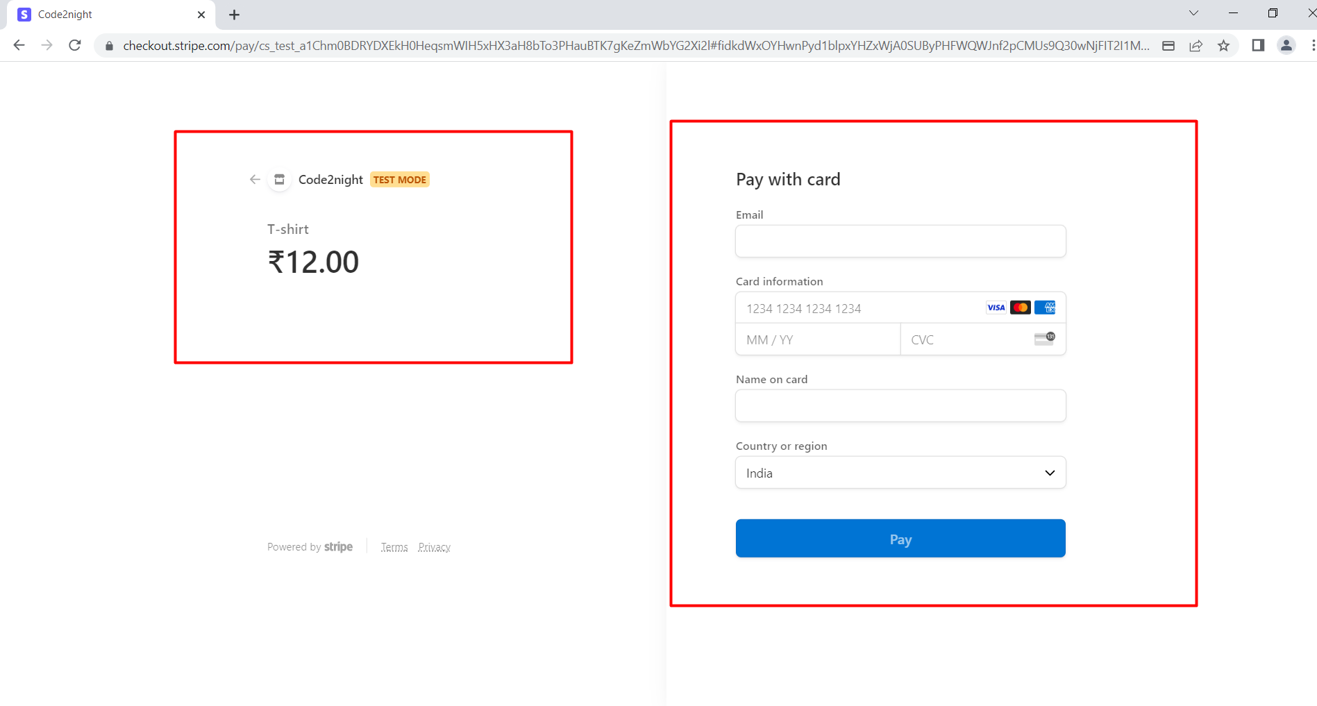Focus the CVC field
1317x706 pixels.
coord(983,339)
